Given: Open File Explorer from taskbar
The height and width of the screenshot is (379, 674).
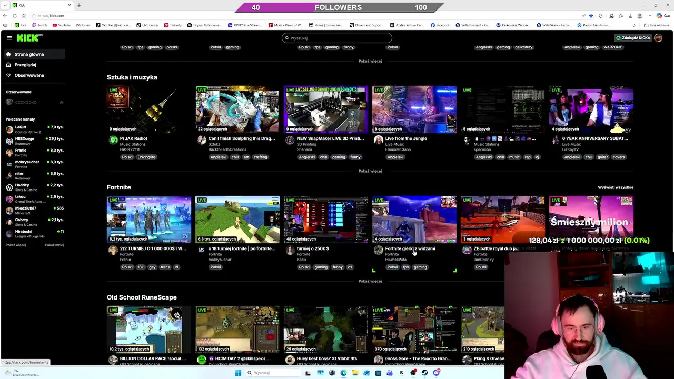Looking at the screenshot, I should tap(355, 373).
